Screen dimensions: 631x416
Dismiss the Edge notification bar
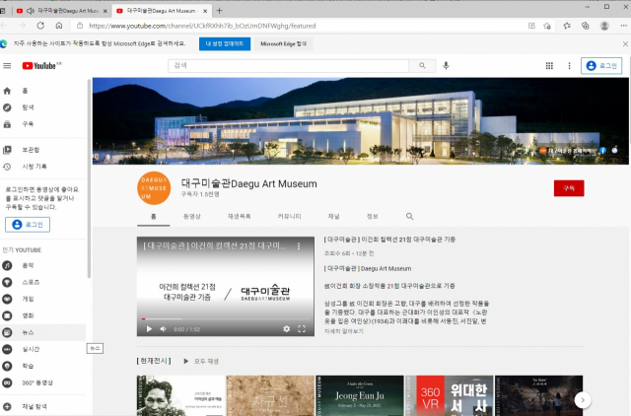pyautogui.click(x=625, y=43)
